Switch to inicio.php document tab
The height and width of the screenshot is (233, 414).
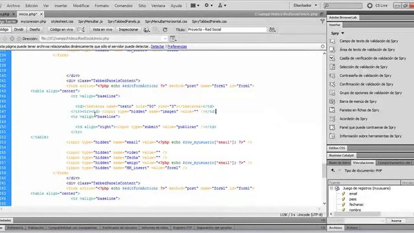tap(28, 14)
